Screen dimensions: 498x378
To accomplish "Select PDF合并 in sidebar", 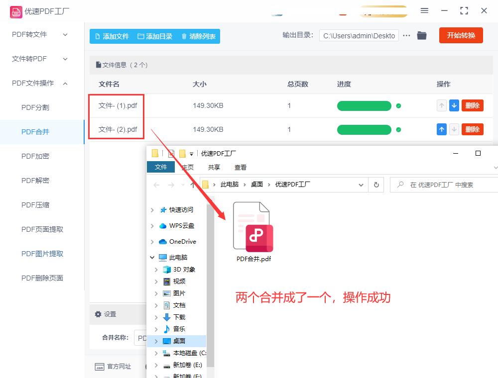I will (35, 132).
